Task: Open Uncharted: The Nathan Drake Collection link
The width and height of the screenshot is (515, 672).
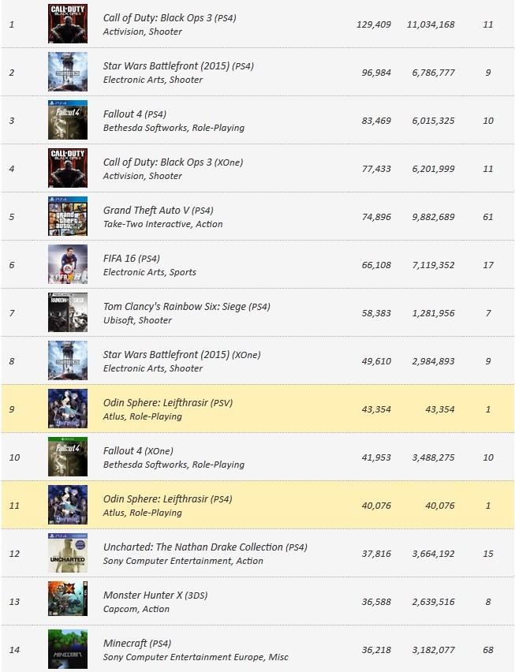Action: [x=205, y=547]
